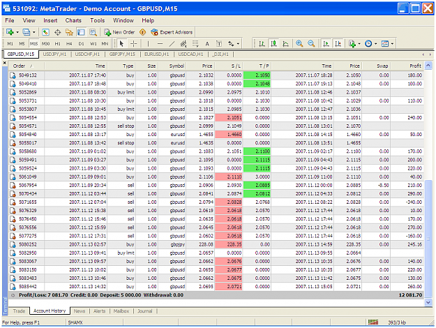Screen dimensions: 436x328
Task: Open the New Chart dropdown arrow
Action: [17, 32]
